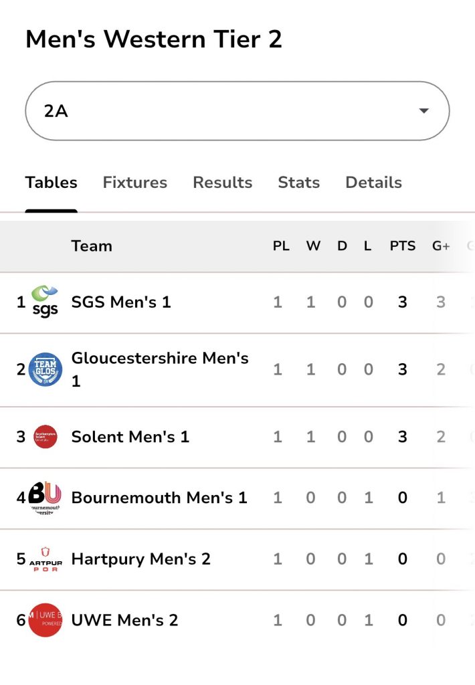
Task: Open Bournemouth Men's 1 team page
Action: (159, 498)
